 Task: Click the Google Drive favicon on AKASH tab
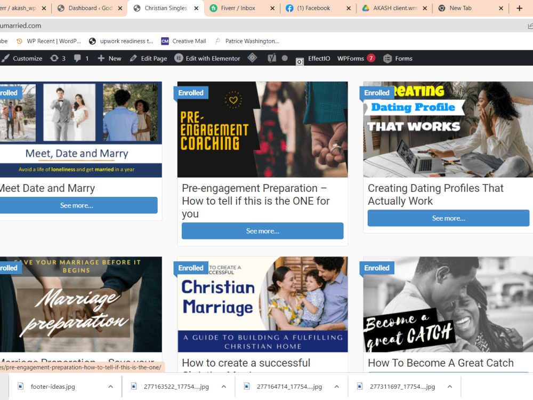[366, 8]
